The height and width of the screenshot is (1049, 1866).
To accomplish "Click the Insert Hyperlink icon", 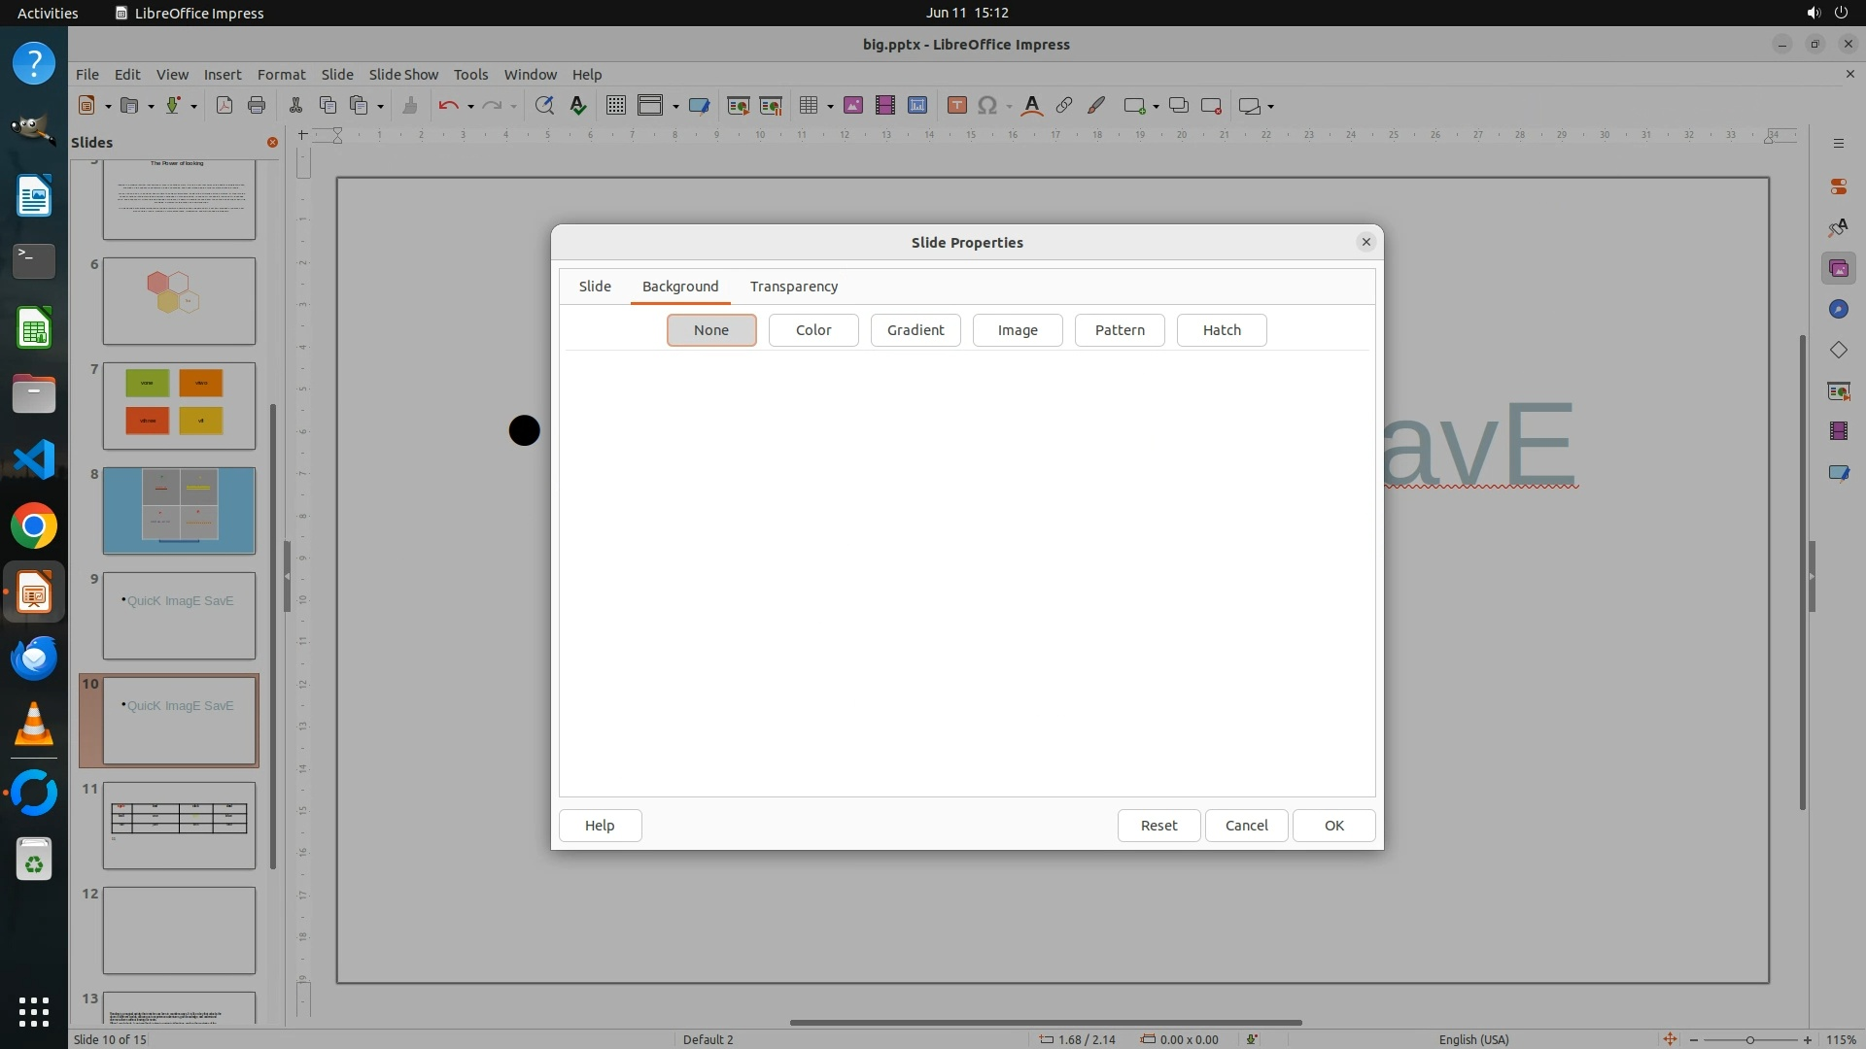I will (1064, 106).
